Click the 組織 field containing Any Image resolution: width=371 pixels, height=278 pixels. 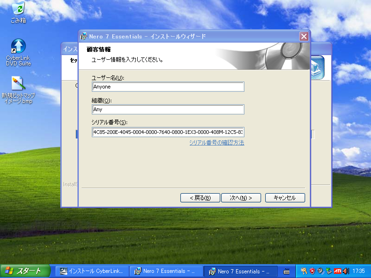[168, 109]
